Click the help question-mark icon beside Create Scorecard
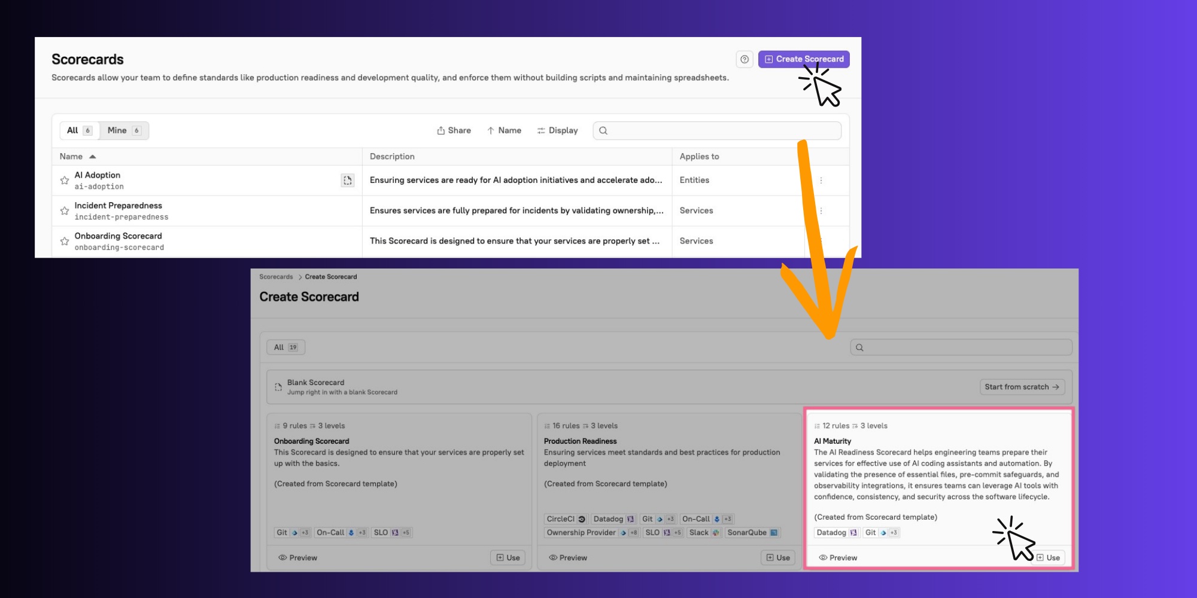Viewport: 1197px width, 598px height. click(x=744, y=59)
